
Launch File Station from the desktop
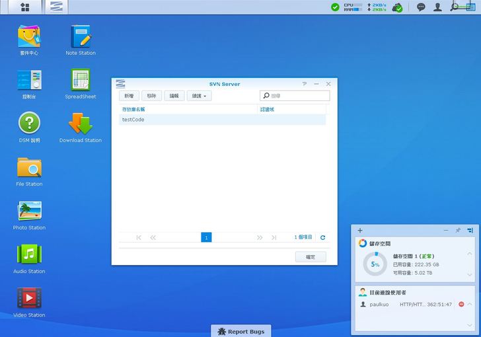click(29, 168)
